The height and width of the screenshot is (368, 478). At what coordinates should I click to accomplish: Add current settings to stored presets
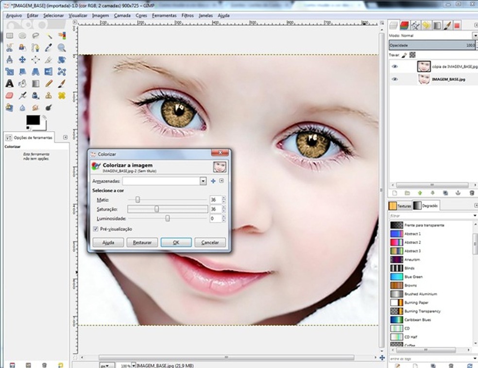point(213,181)
